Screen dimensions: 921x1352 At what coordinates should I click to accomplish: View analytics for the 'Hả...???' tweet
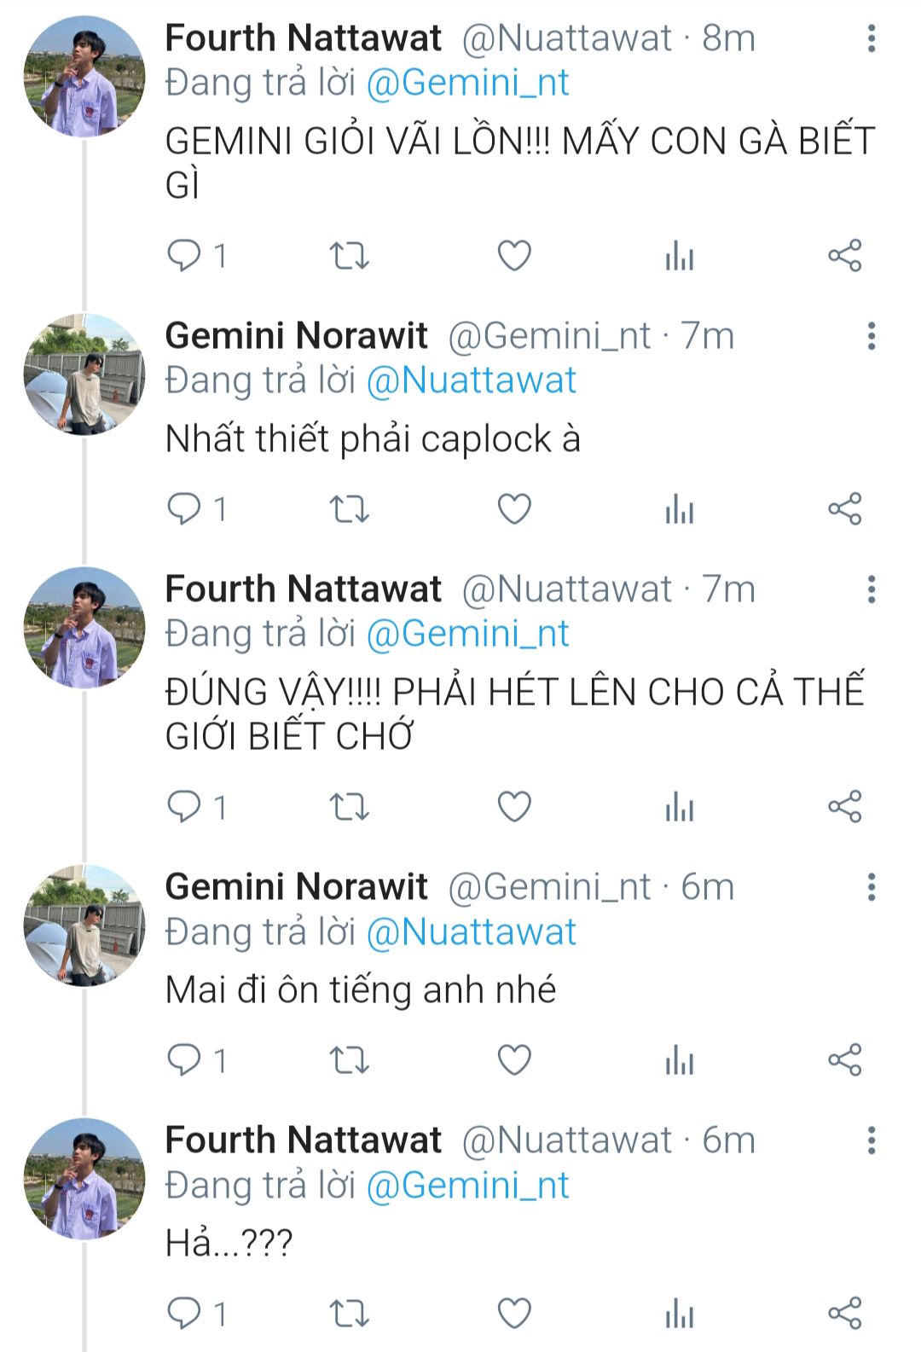680,1314
